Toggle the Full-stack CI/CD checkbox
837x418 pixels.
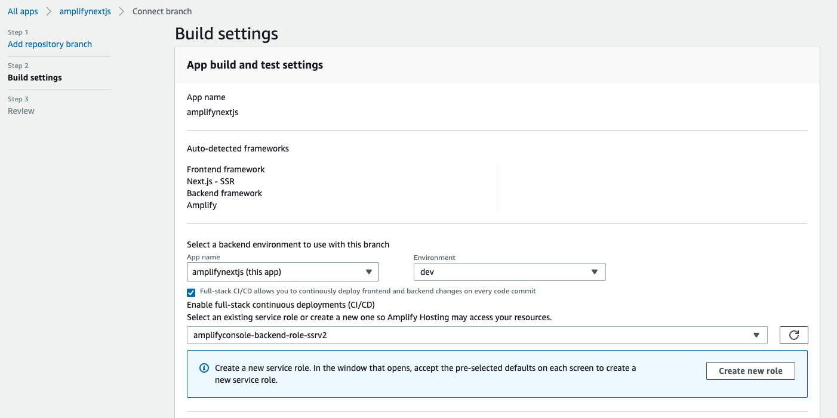(191, 292)
